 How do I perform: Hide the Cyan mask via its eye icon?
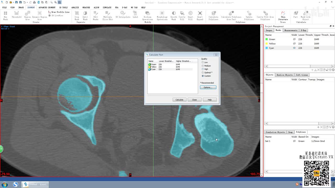tap(294, 48)
